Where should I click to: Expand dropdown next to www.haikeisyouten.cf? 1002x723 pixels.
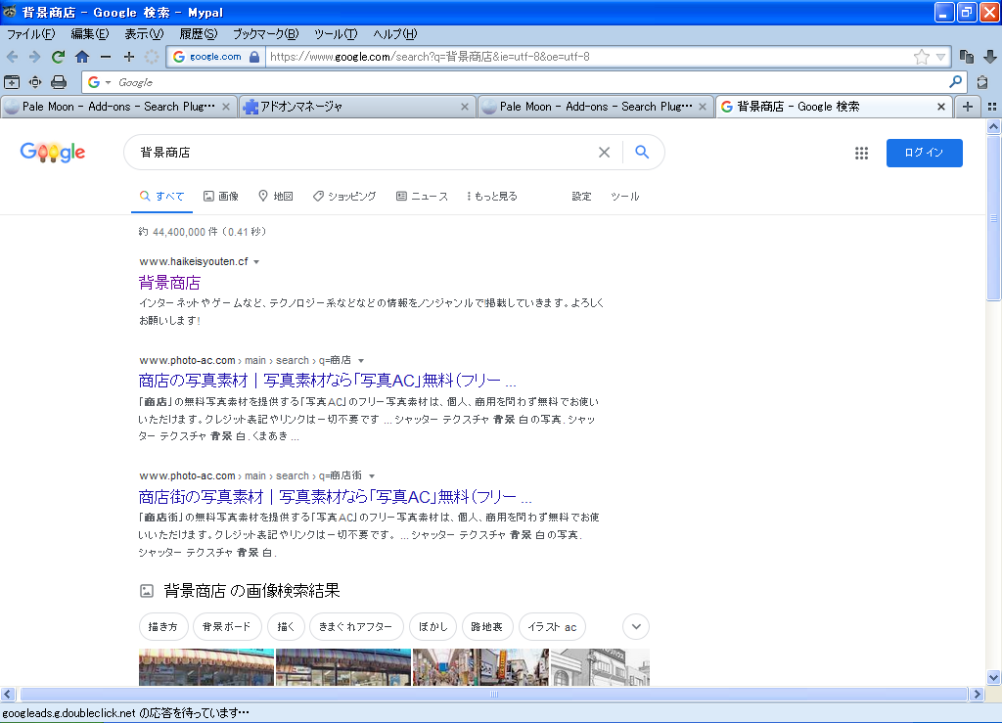[x=256, y=262]
